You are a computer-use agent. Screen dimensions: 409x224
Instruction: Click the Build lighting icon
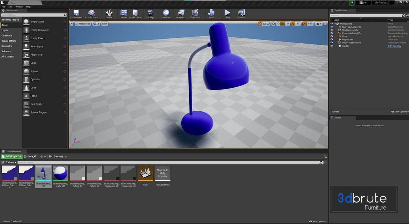[211, 14]
